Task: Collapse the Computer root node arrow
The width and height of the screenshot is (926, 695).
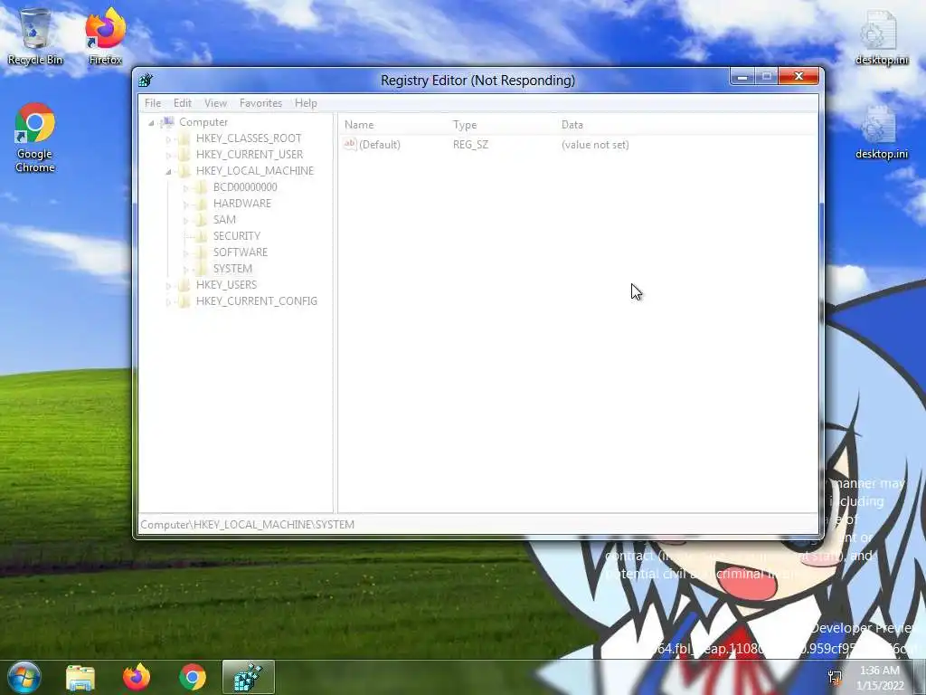Action: coord(151,122)
